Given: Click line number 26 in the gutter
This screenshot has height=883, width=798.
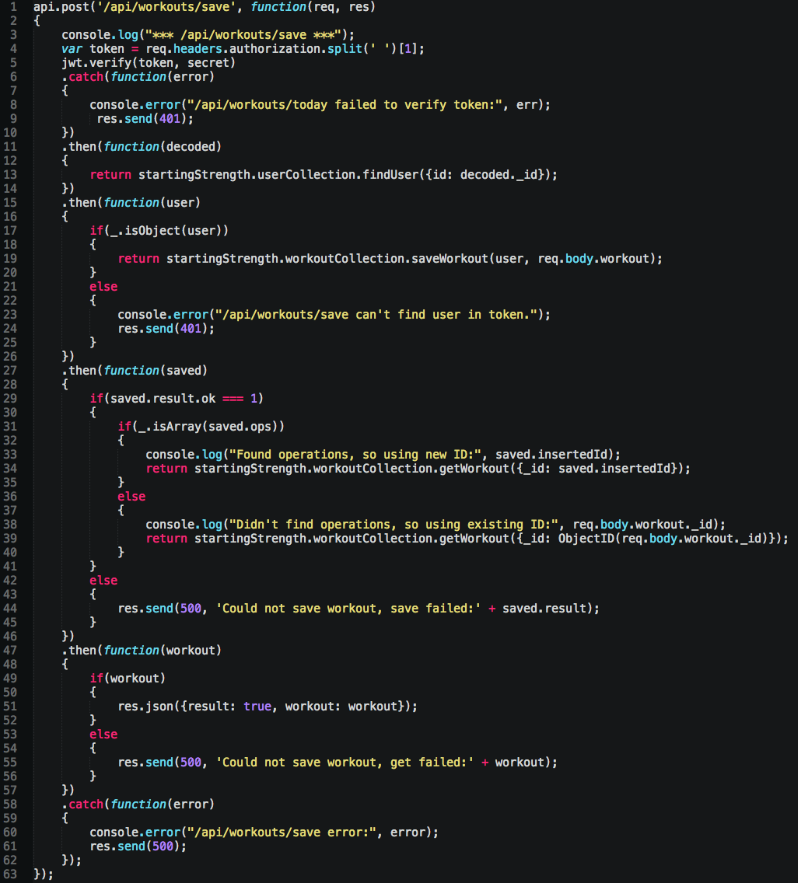Looking at the screenshot, I should point(10,357).
